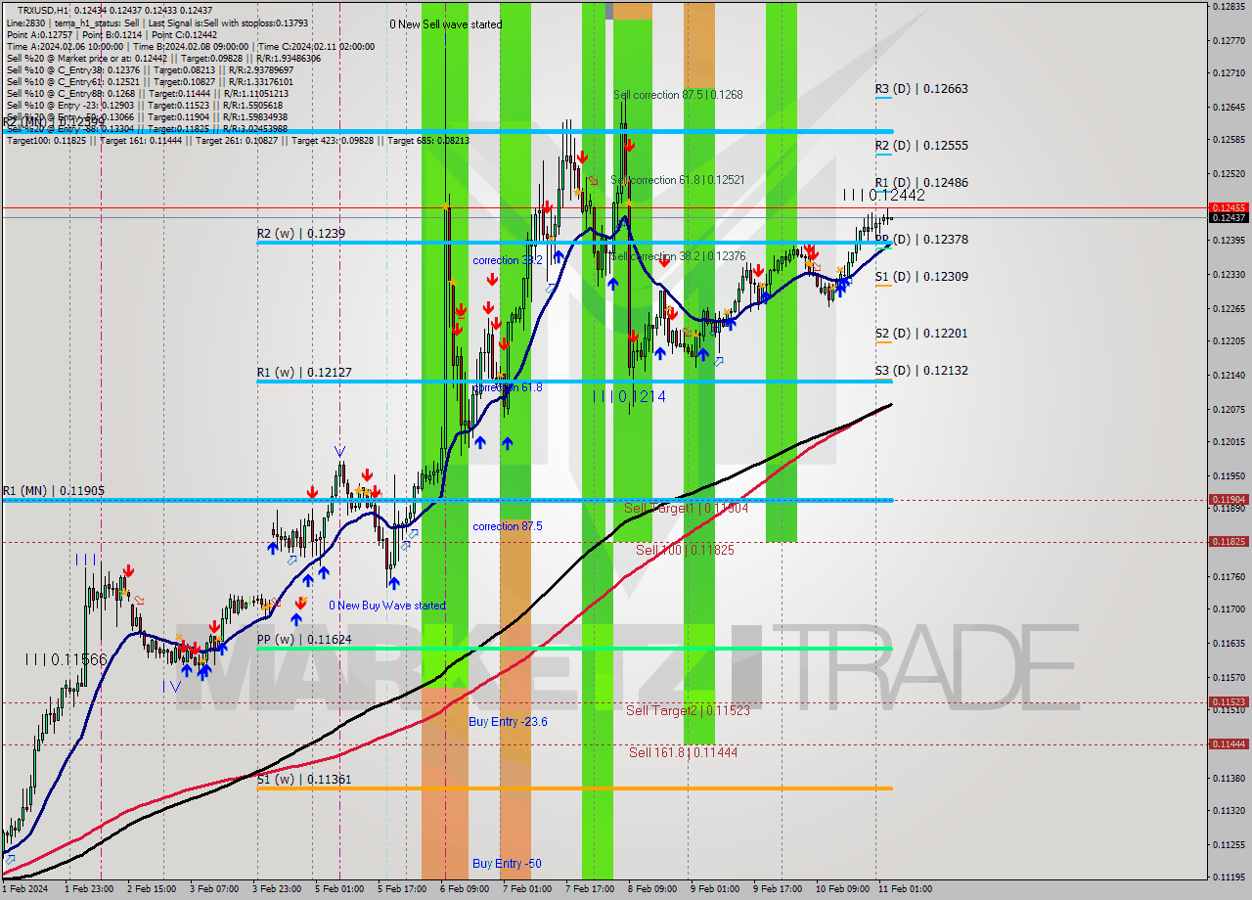Click the 'Point A:0.12757' info line
The image size is (1252, 900).
[x=111, y=34]
